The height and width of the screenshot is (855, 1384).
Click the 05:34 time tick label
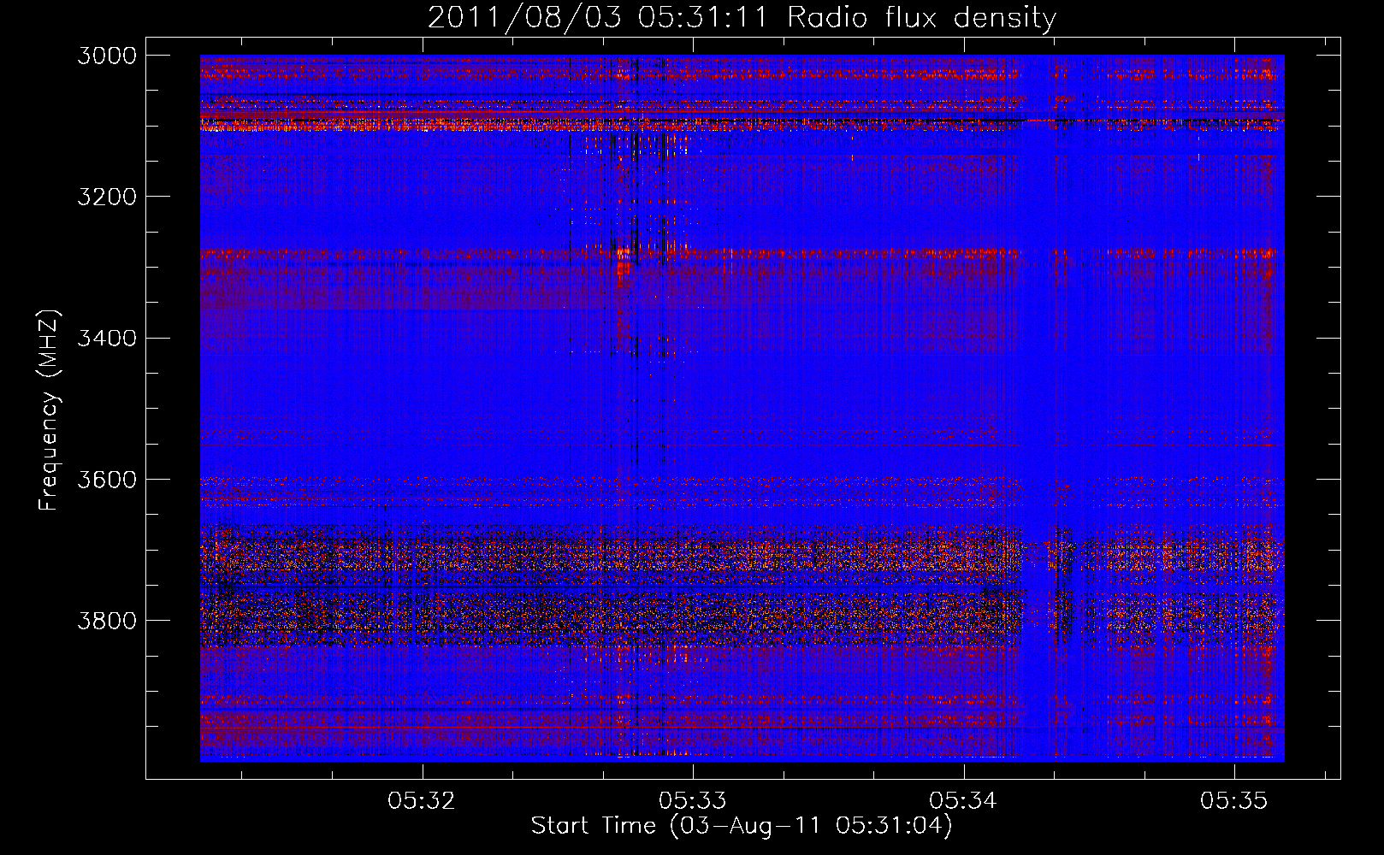click(x=963, y=801)
